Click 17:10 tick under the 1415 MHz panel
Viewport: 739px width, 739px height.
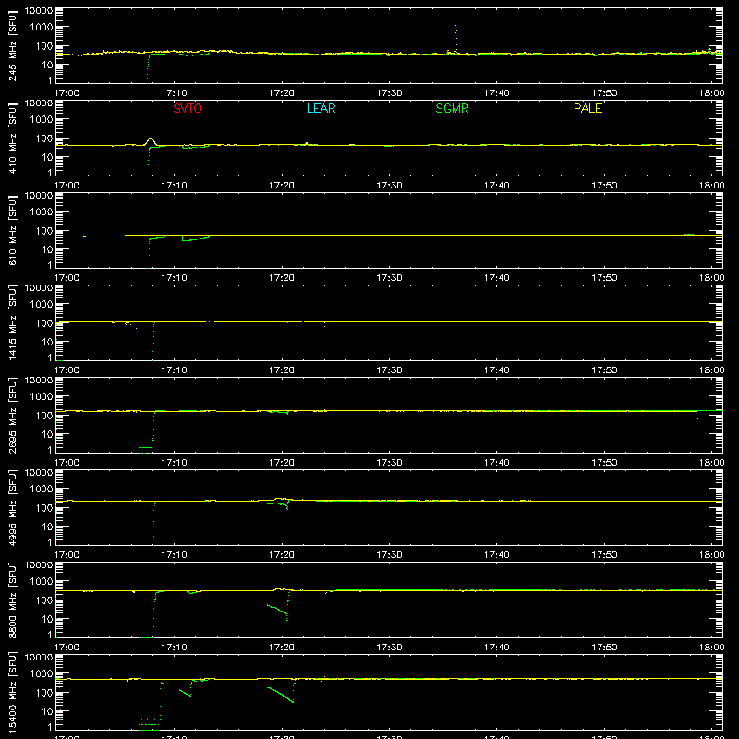click(174, 370)
